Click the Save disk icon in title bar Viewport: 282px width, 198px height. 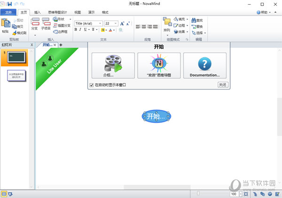coord(9,4)
